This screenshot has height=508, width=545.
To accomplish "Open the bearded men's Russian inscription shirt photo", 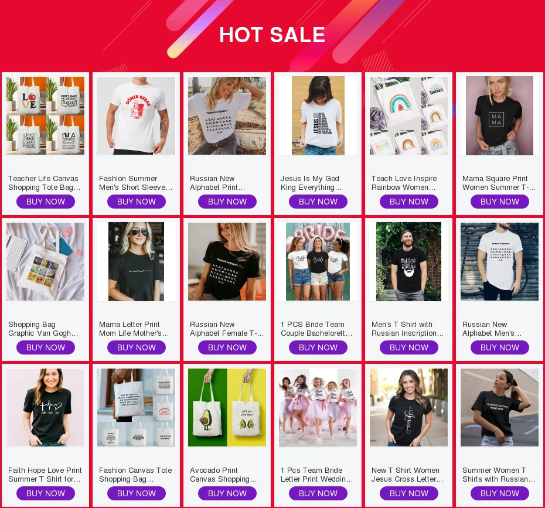I will coord(409,262).
